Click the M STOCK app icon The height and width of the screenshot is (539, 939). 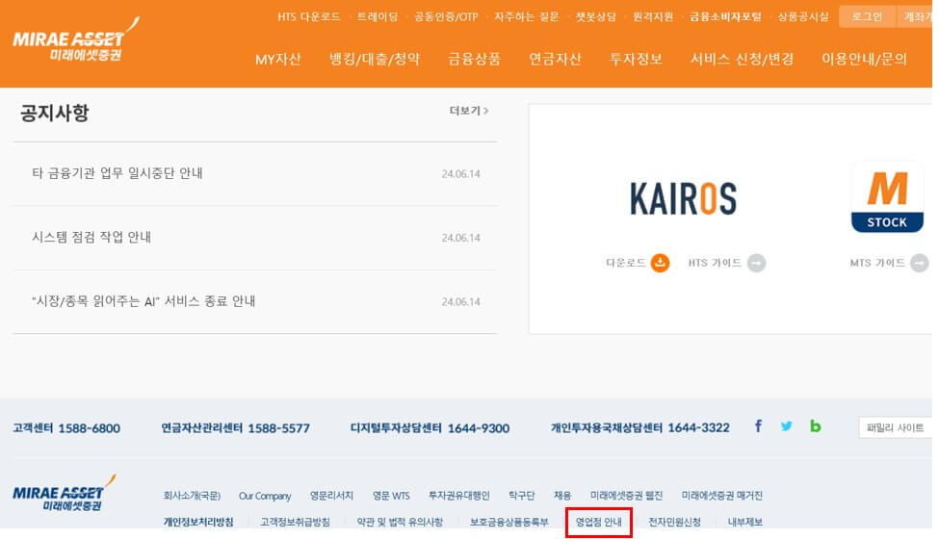click(x=887, y=196)
